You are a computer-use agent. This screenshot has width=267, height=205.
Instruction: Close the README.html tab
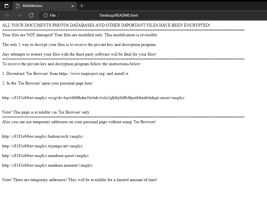point(73,6)
